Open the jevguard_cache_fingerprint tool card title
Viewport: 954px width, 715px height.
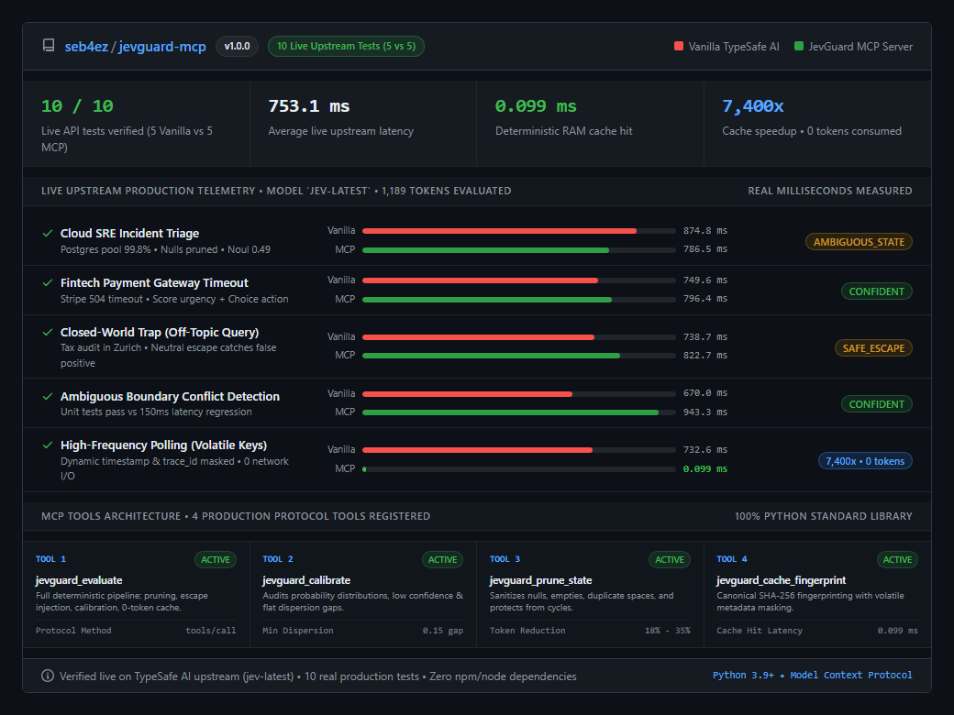point(782,580)
